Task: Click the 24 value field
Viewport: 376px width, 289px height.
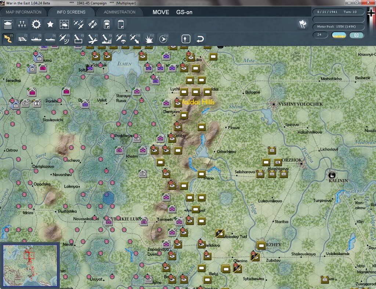Action: pyautogui.click(x=320, y=35)
